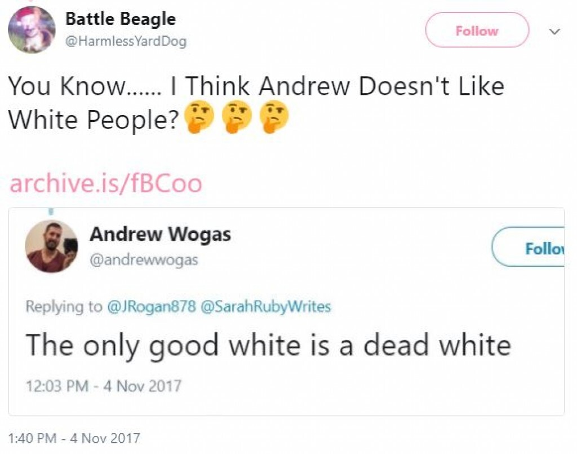Click the main tweet text
The width and height of the screenshot is (577, 454).
tap(256, 103)
